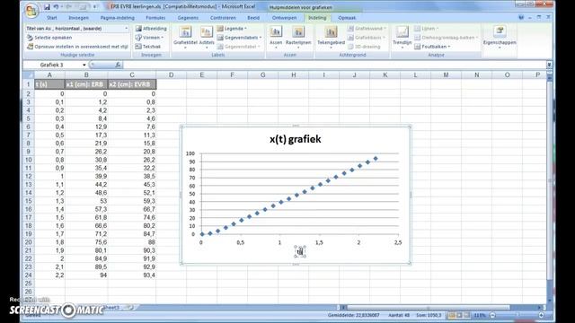575x323 pixels.
Task: Switch to Page Layout view in status bar
Action: 459,315
